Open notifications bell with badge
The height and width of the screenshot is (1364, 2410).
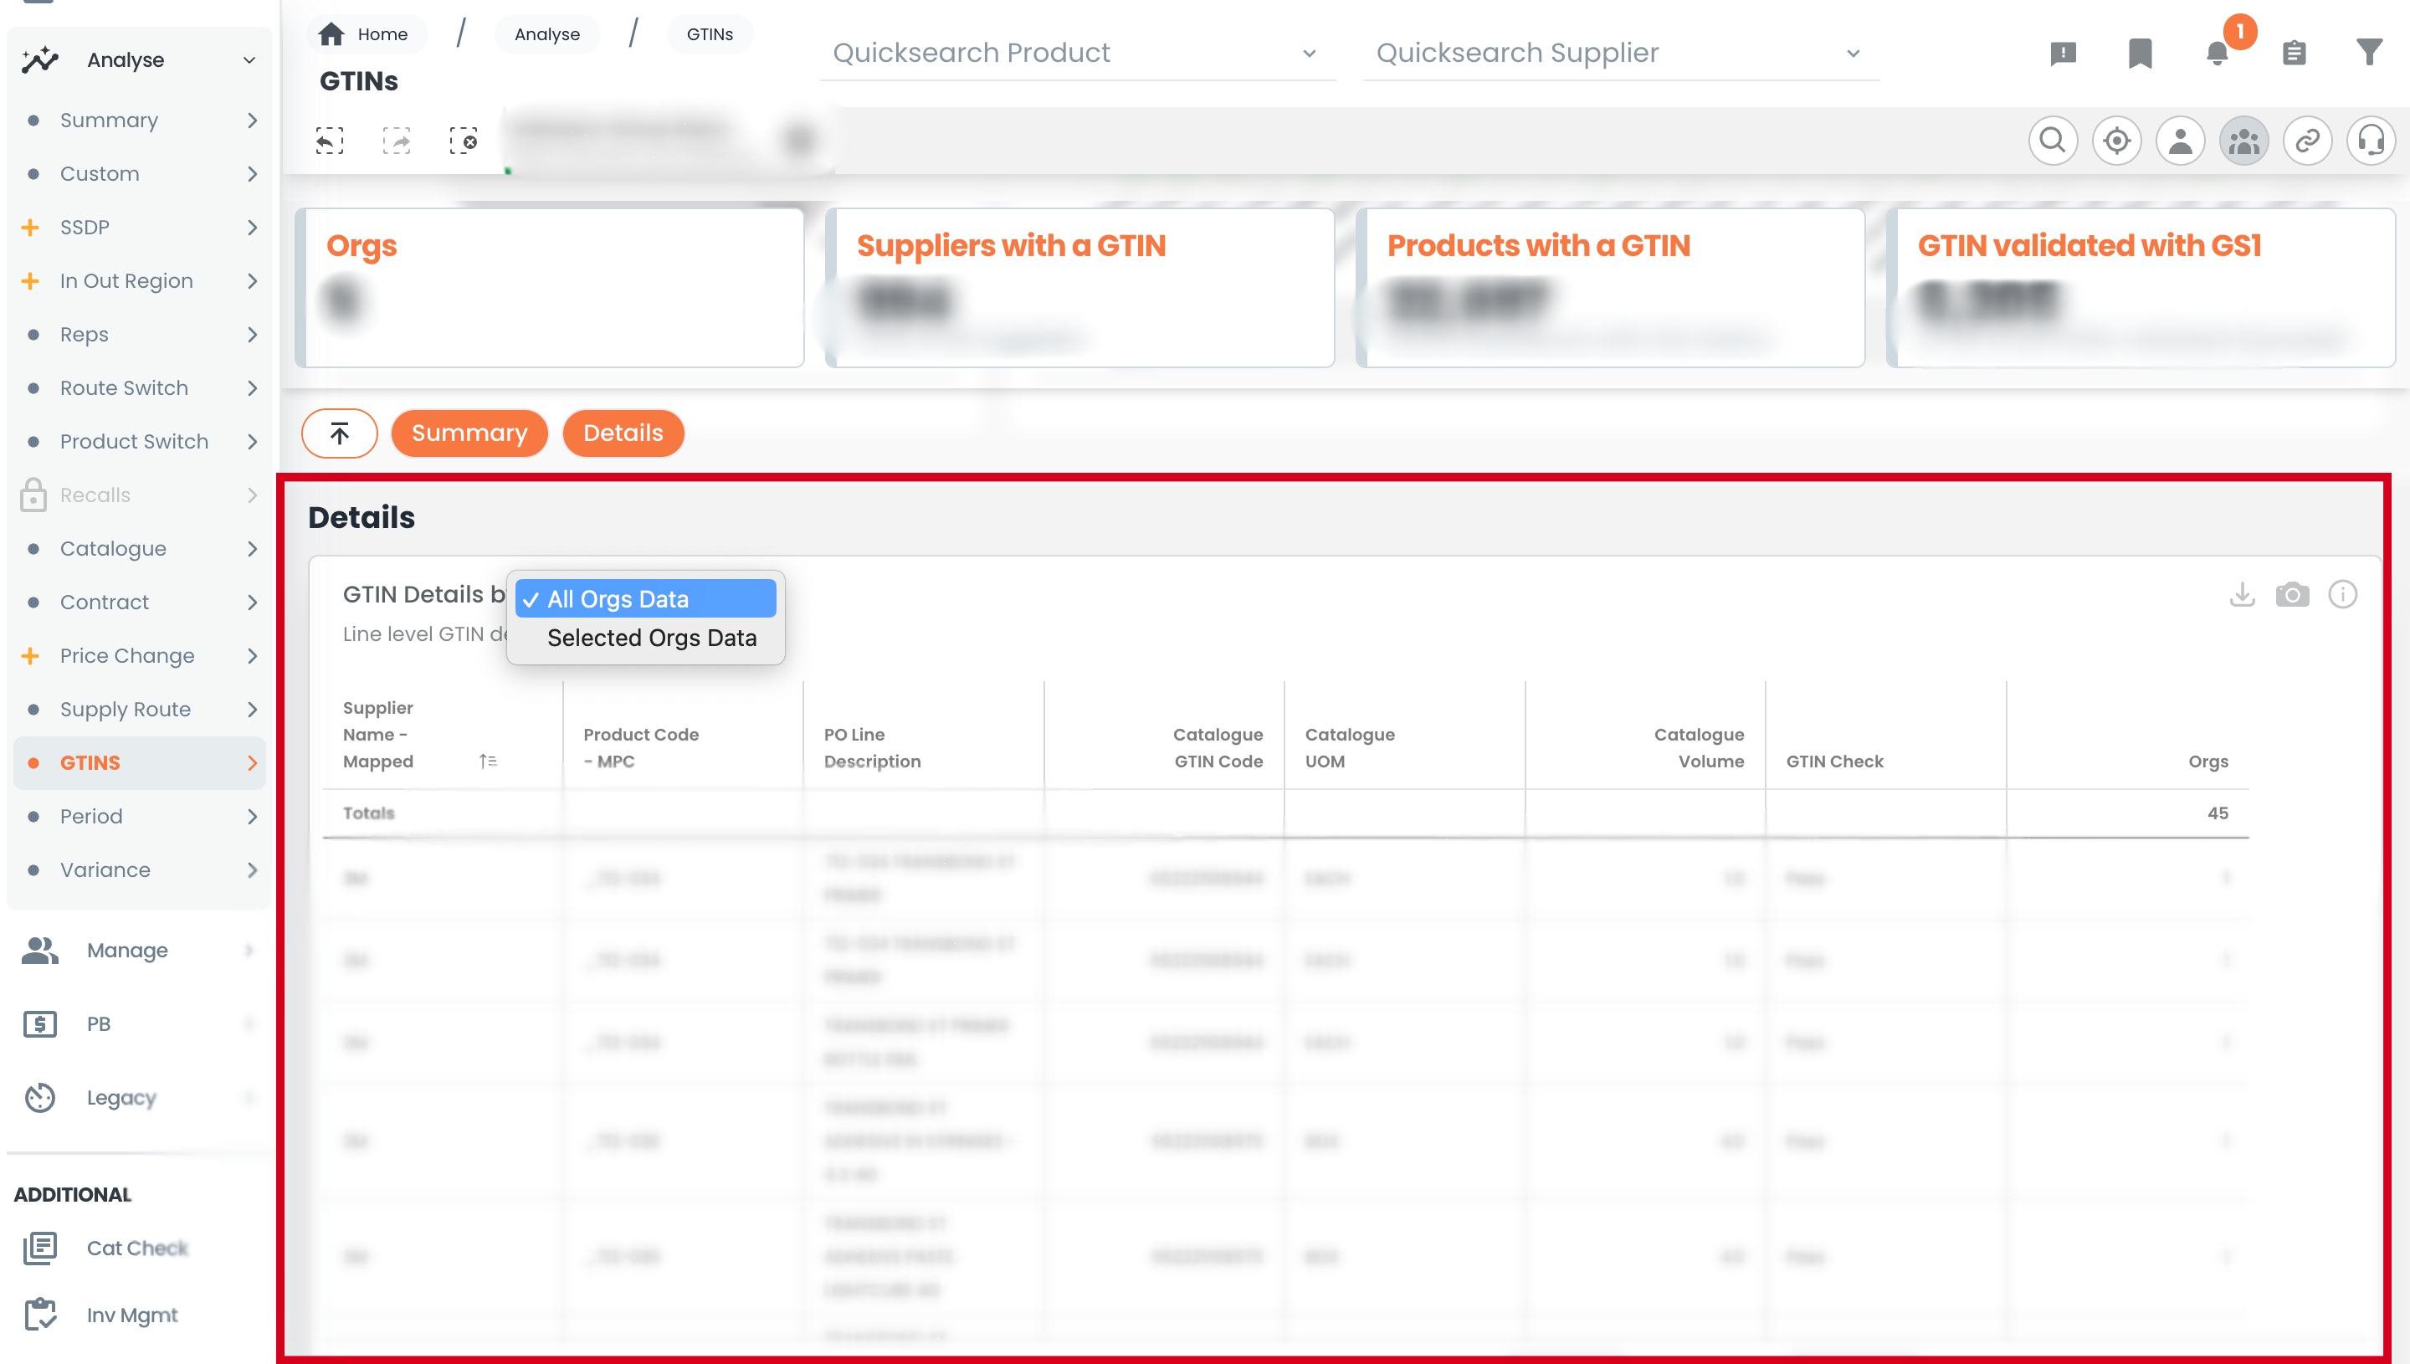pyautogui.click(x=2217, y=53)
